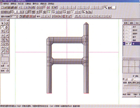Toggle the edit checkbox of layer 2
This screenshot has height=108, width=140.
click(x=130, y=30)
